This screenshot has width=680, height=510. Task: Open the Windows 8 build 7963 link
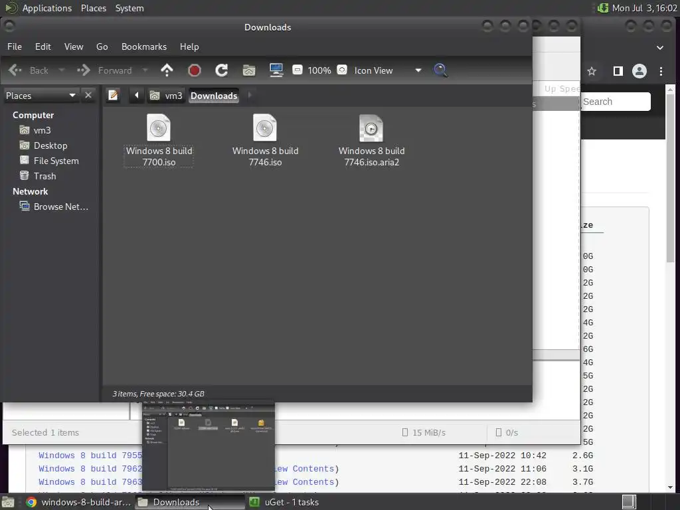click(90, 482)
